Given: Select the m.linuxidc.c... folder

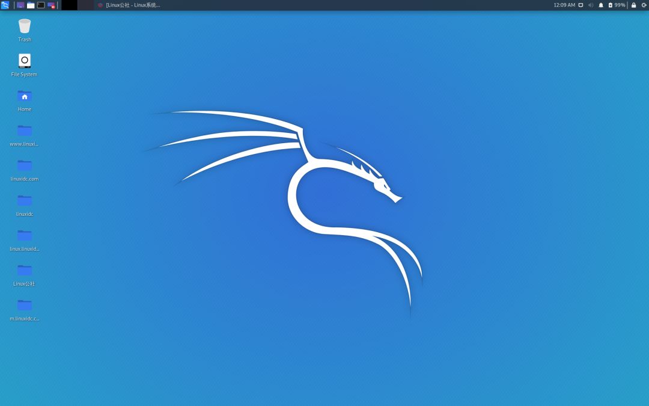Looking at the screenshot, I should point(25,310).
